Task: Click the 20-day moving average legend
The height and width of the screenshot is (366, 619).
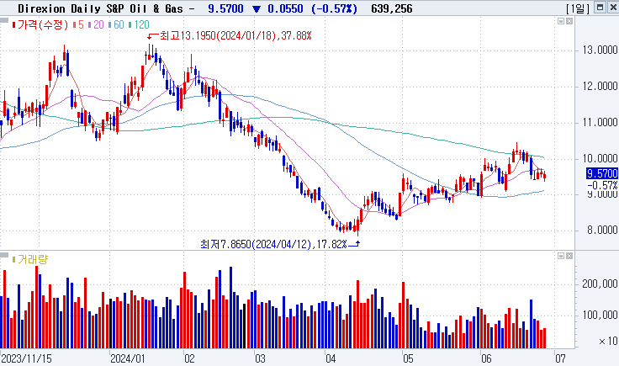Action: coord(96,25)
